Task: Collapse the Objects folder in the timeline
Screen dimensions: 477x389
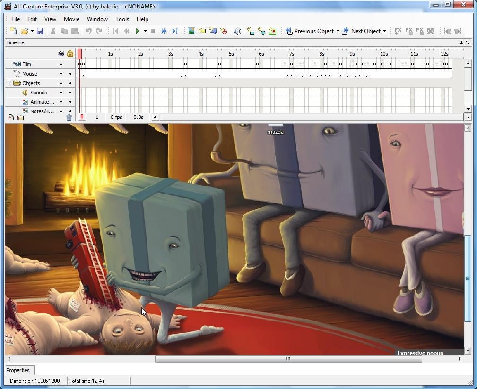Action: pyautogui.click(x=9, y=83)
